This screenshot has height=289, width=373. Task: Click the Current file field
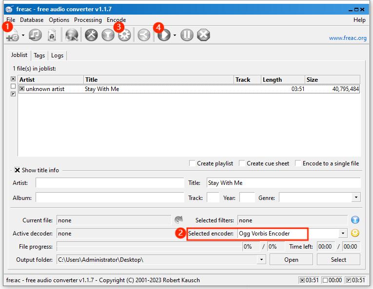114,220
